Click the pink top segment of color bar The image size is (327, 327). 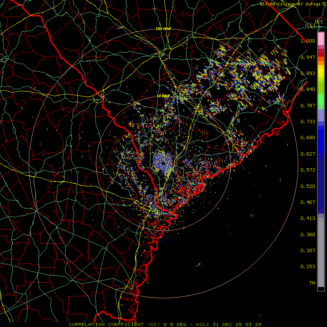click(x=321, y=39)
